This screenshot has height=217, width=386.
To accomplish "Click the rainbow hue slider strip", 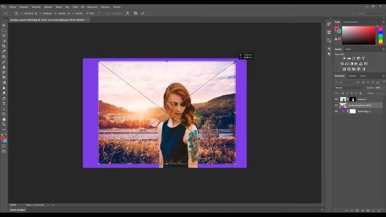I will pyautogui.click(x=381, y=35).
